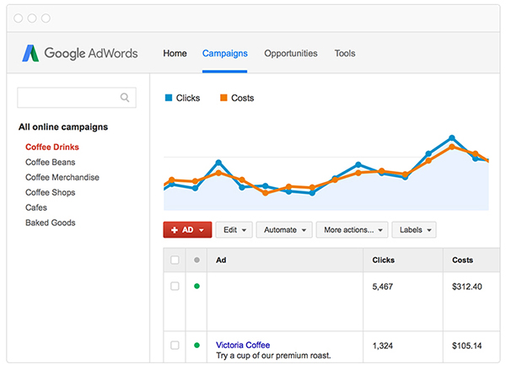This screenshot has width=506, height=370.
Task: Click the blue Clicks legend square
Action: click(169, 98)
